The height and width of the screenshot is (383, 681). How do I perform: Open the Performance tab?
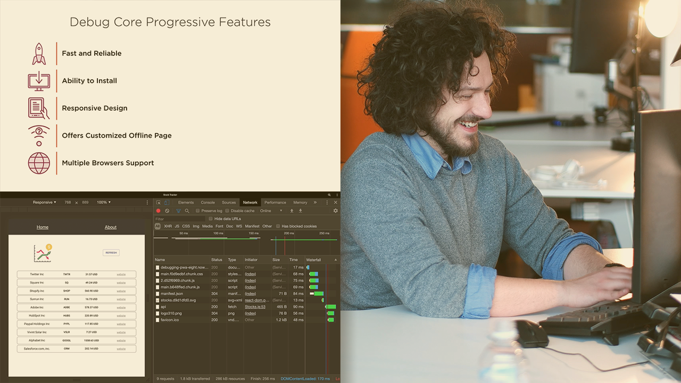pyautogui.click(x=275, y=203)
